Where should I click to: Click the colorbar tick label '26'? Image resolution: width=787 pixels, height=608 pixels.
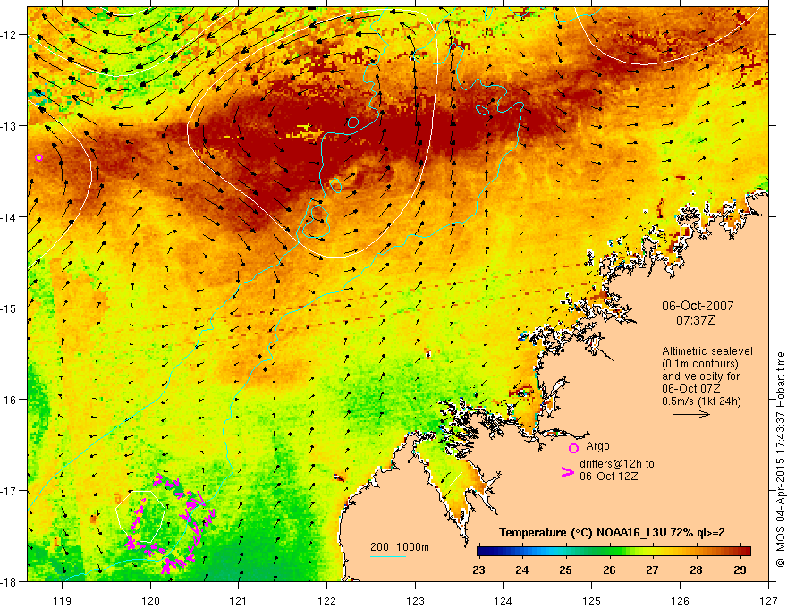click(609, 570)
